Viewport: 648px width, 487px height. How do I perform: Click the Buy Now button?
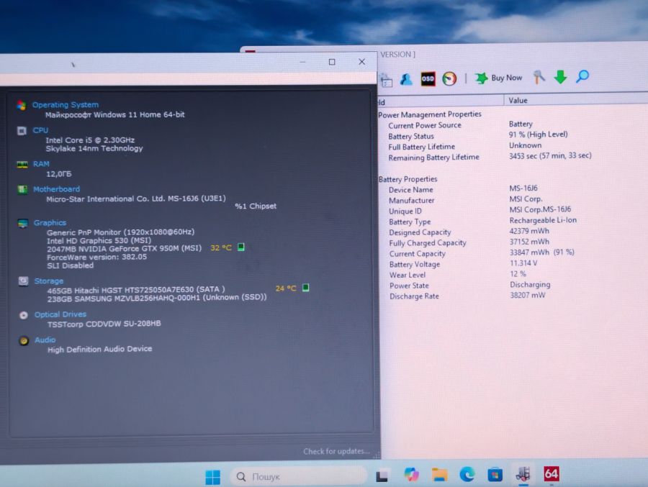[498, 78]
